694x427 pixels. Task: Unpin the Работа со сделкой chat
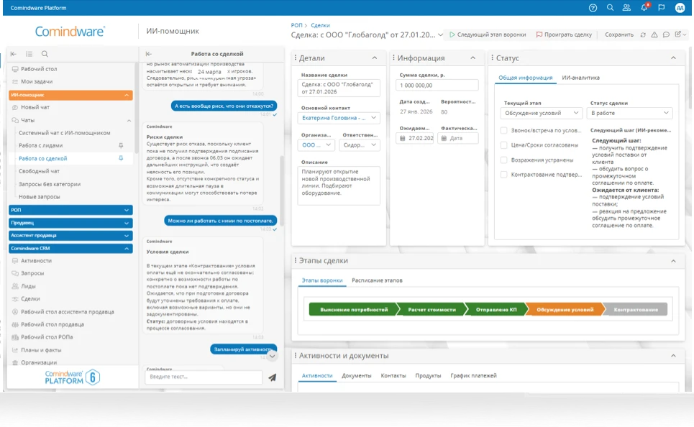point(120,158)
